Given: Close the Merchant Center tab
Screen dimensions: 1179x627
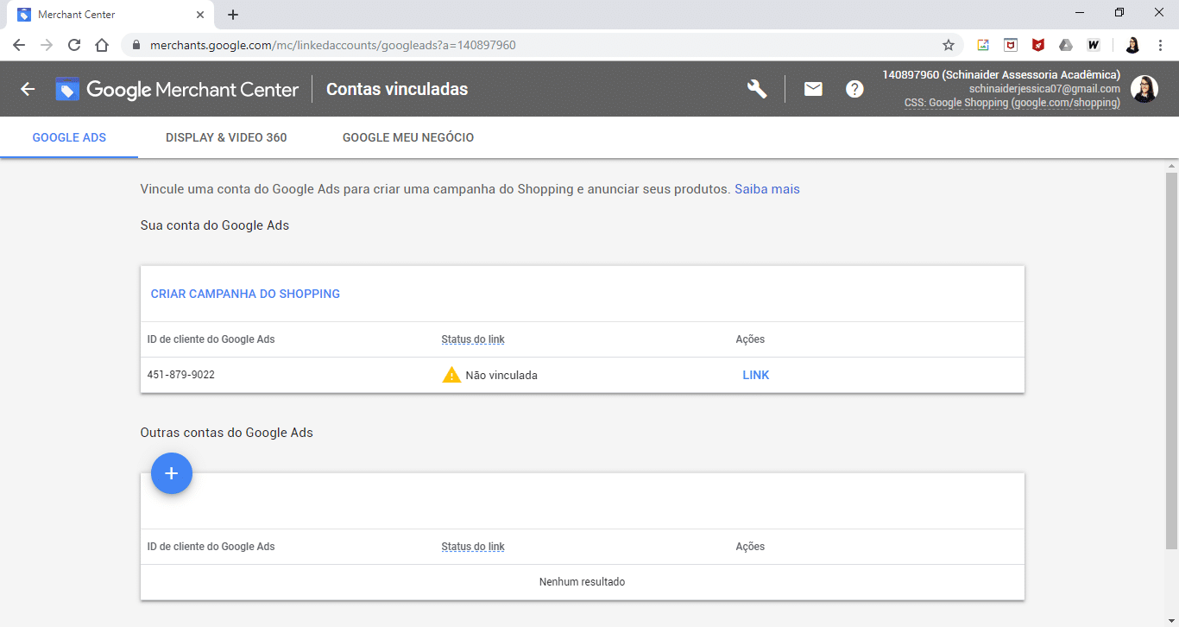Looking at the screenshot, I should (200, 15).
